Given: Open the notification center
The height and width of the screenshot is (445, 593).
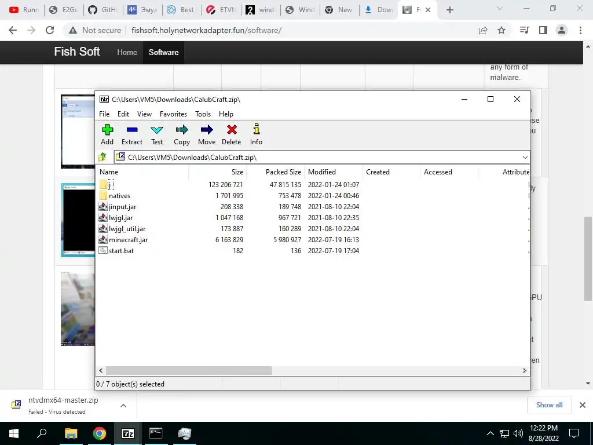Looking at the screenshot, I should coord(574,433).
